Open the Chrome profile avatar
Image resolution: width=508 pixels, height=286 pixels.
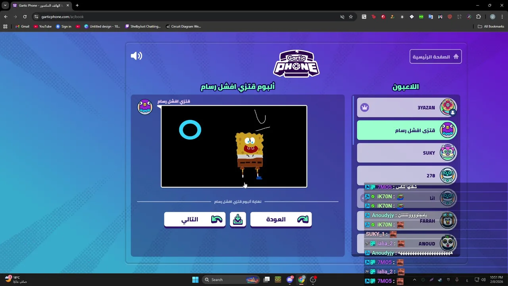493,17
